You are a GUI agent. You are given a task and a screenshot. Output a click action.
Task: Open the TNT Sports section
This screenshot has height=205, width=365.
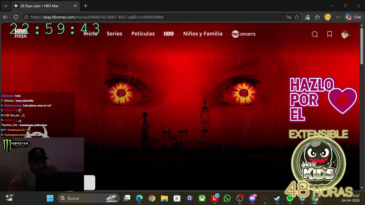244,34
